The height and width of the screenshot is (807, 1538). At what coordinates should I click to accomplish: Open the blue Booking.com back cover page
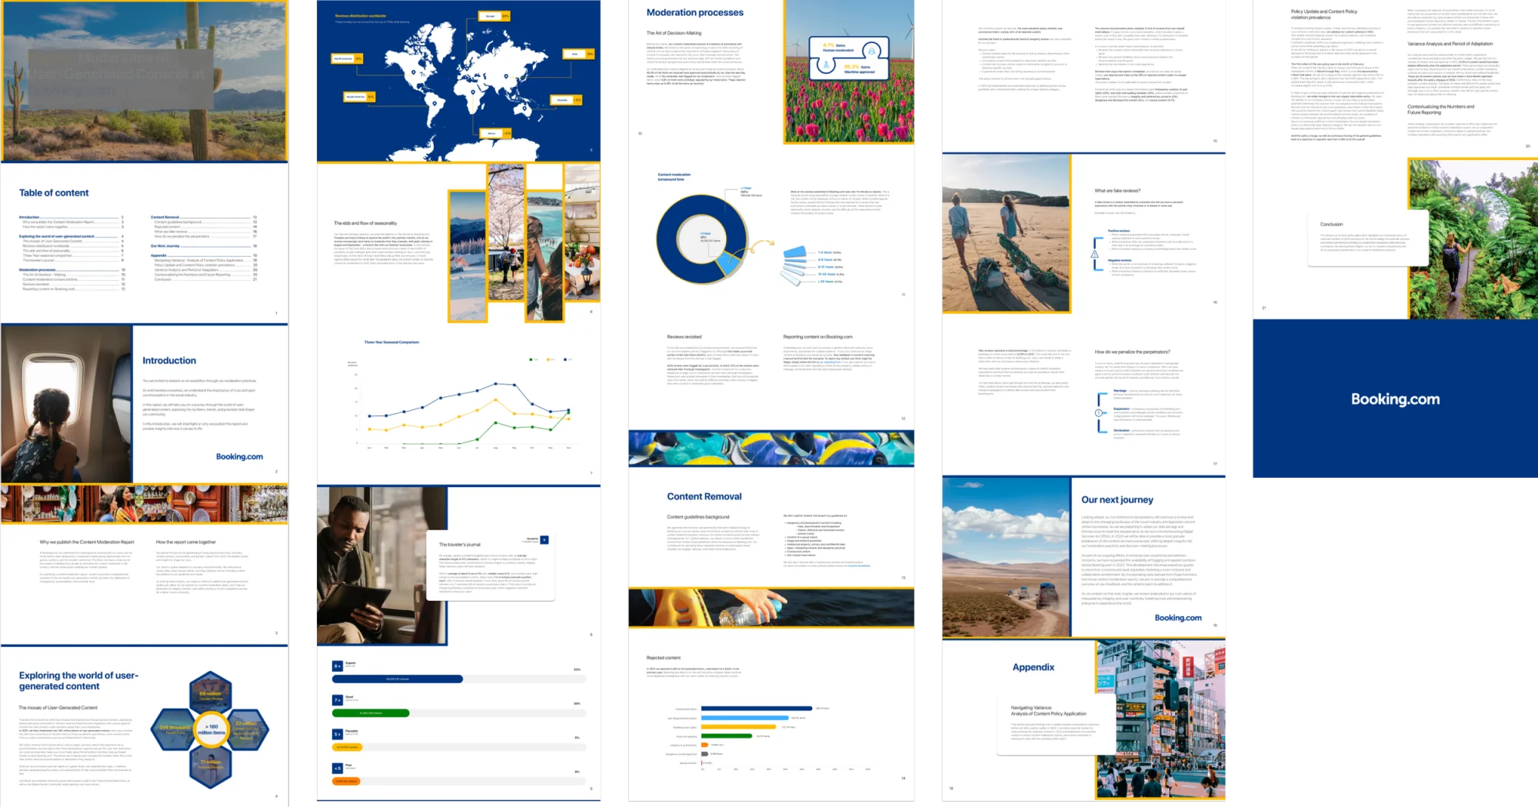[1395, 398]
